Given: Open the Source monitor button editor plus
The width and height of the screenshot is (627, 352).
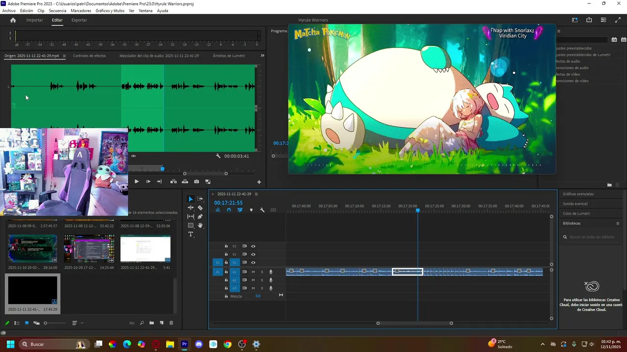Looking at the screenshot, I should [x=259, y=182].
